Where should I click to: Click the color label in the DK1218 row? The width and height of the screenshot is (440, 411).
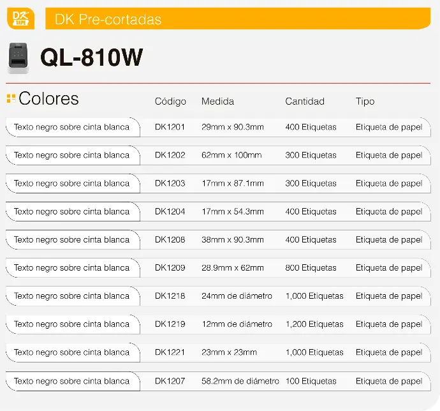click(x=71, y=296)
